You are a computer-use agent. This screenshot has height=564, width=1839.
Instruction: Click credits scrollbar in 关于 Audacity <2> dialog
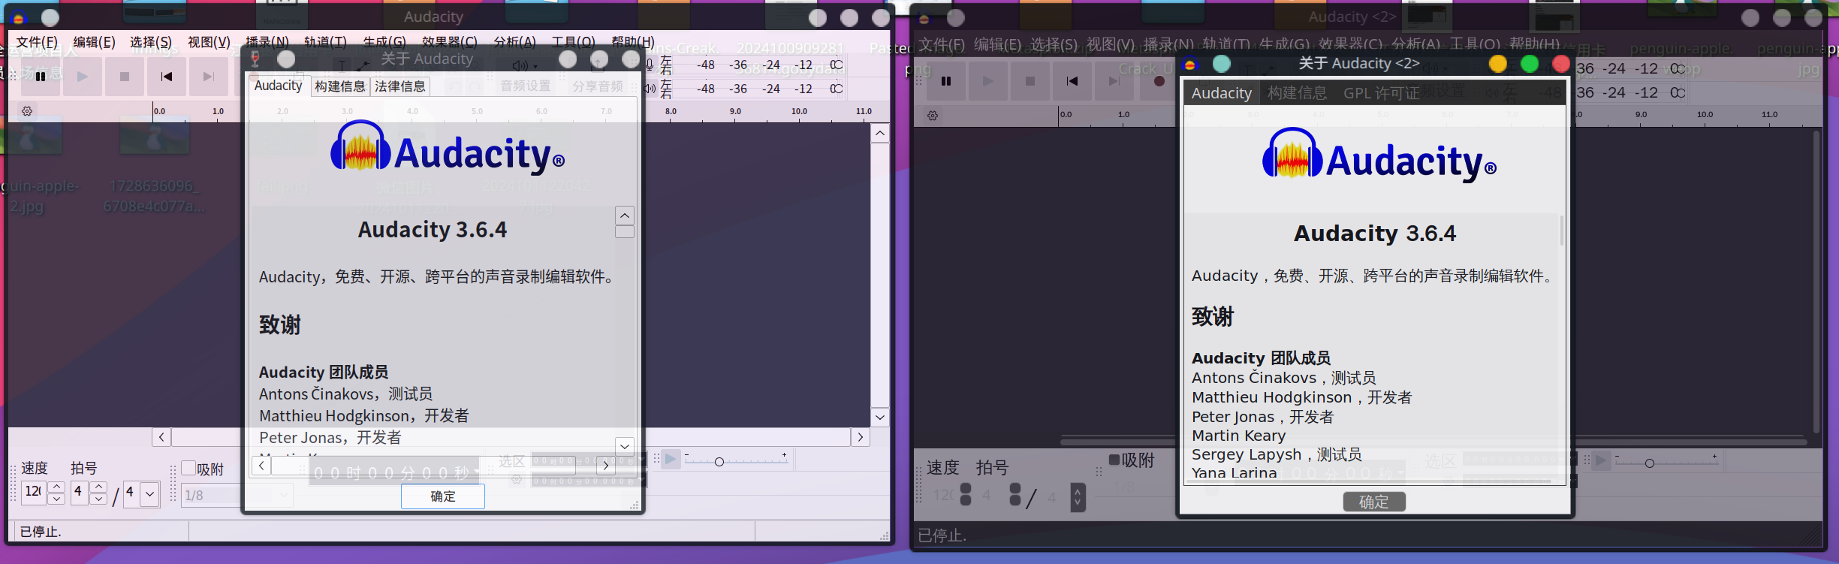1562,230
